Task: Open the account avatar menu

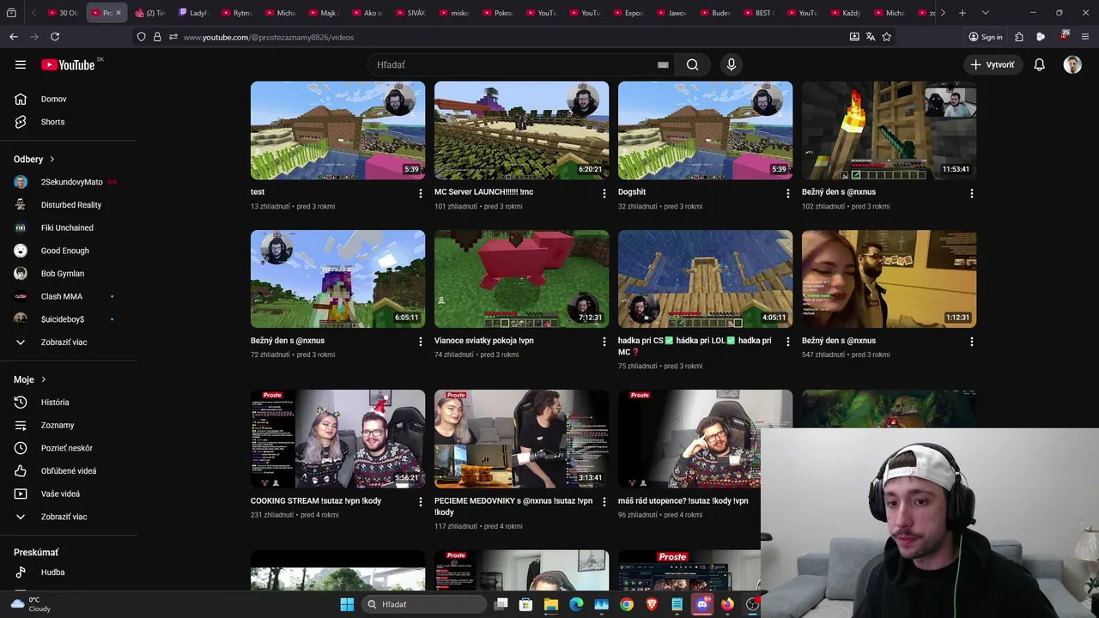Action: (x=1072, y=64)
